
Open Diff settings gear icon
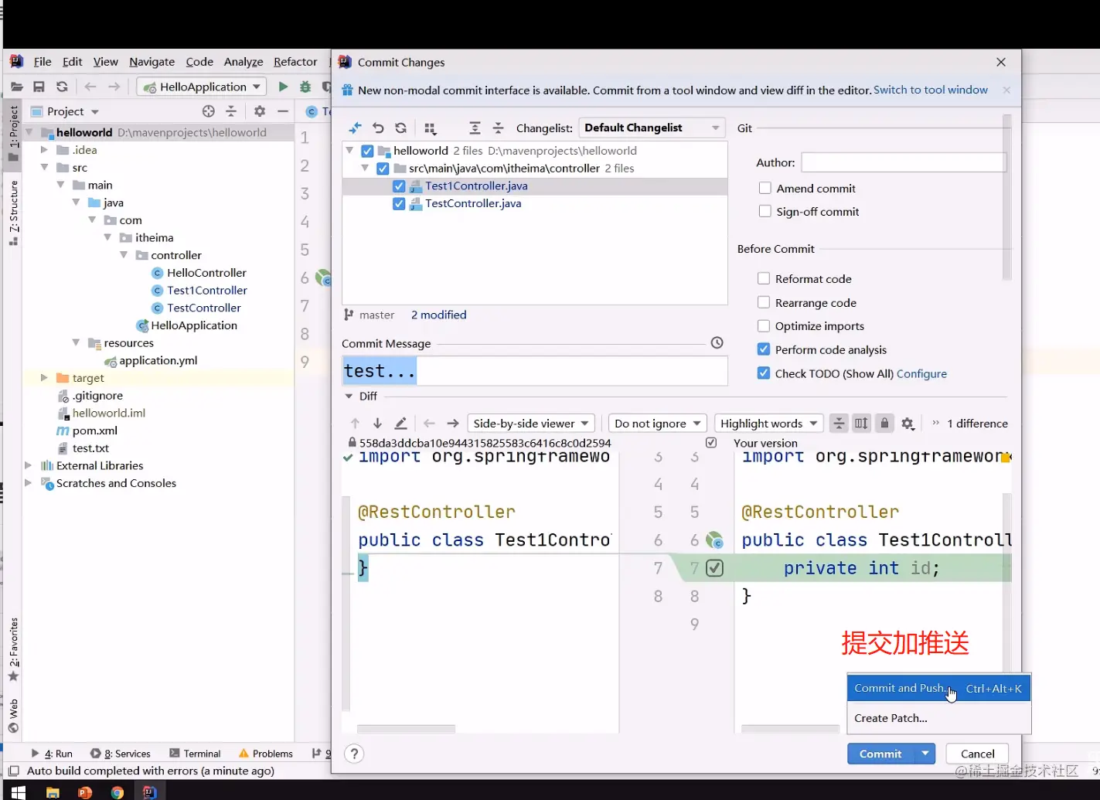(x=908, y=424)
